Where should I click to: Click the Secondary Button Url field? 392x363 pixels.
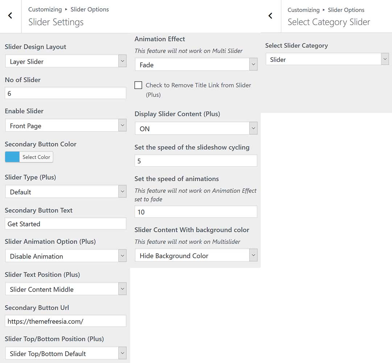pyautogui.click(x=66, y=321)
